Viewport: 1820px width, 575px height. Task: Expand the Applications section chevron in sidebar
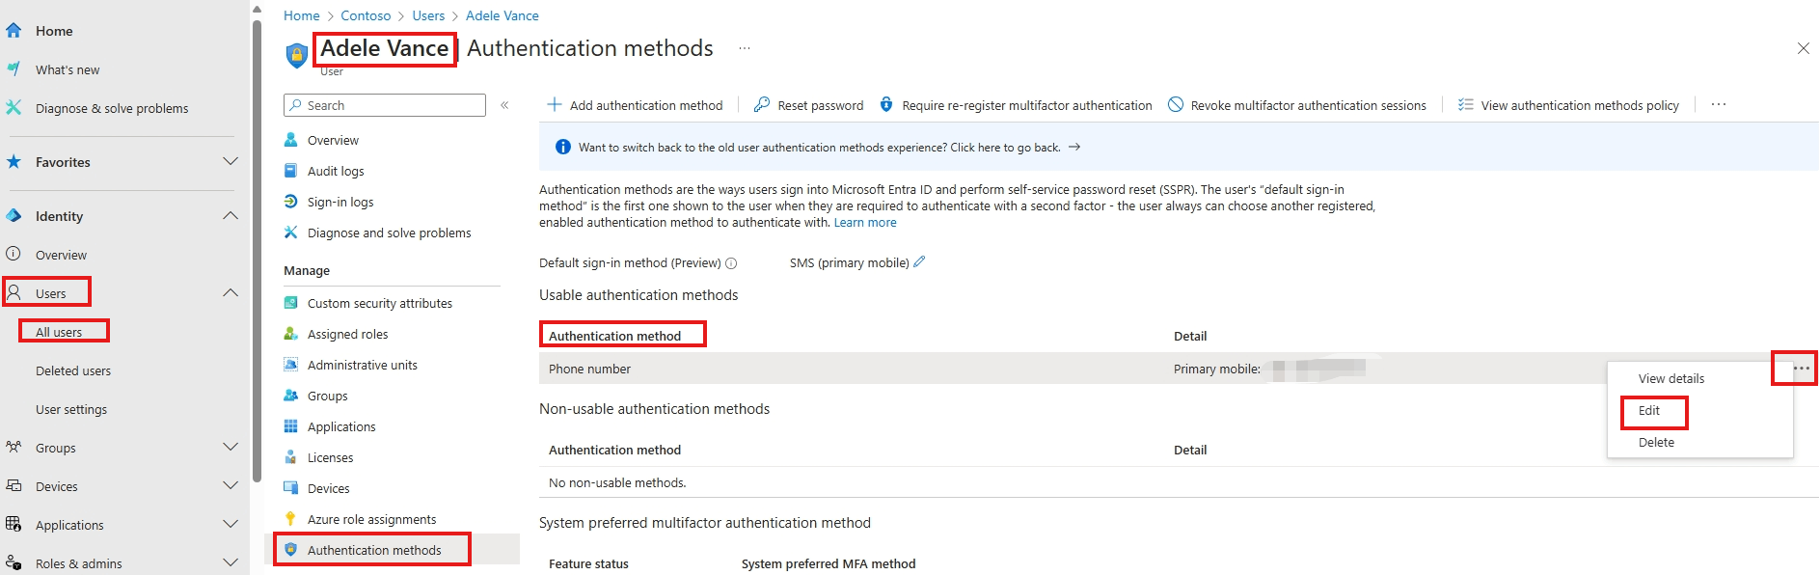[231, 524]
